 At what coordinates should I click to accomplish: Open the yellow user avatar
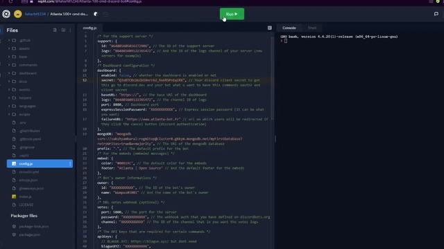[18, 14]
